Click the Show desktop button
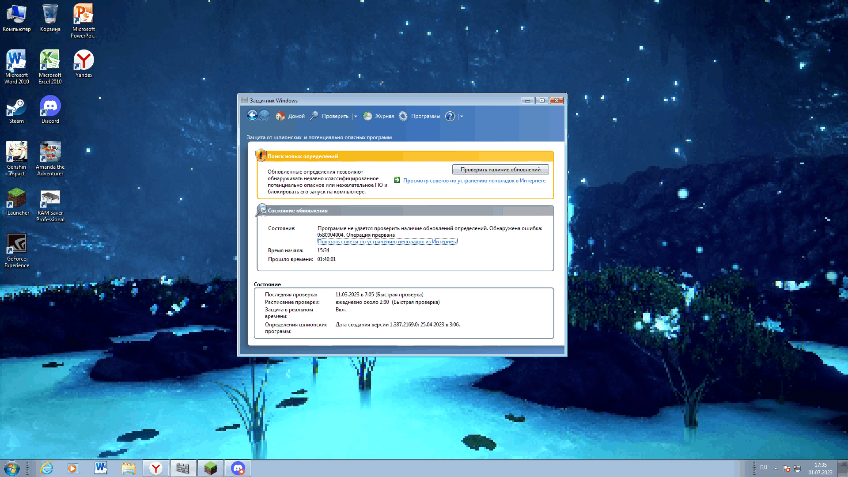The width and height of the screenshot is (848, 477). tap(843, 469)
